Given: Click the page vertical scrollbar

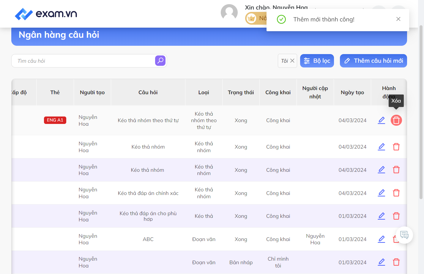Looking at the screenshot, I should coord(421,112).
